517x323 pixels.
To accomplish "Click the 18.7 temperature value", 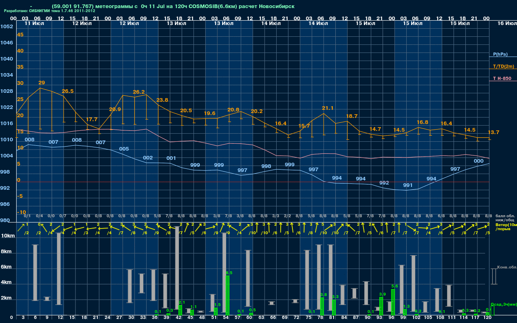I will (352, 116).
